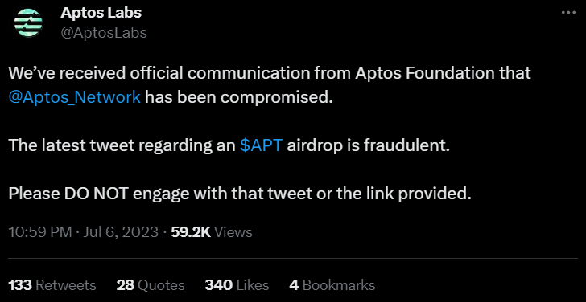Click the 10:59 PM time stamp
This screenshot has height=302, width=586.
40,232
